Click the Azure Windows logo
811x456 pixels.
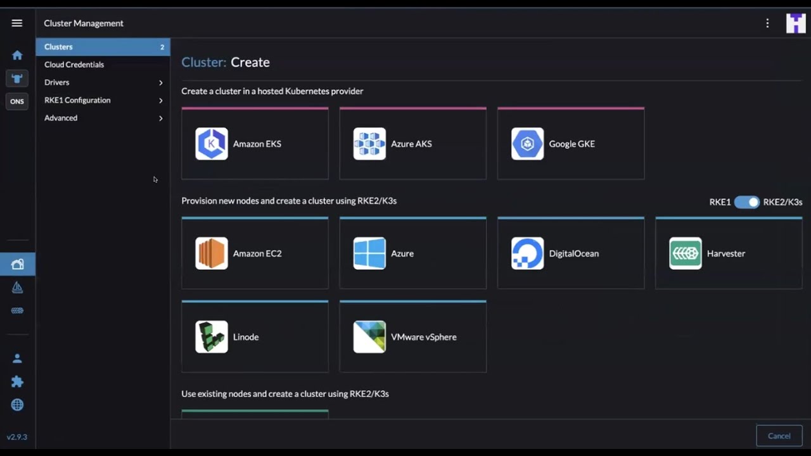(x=369, y=253)
